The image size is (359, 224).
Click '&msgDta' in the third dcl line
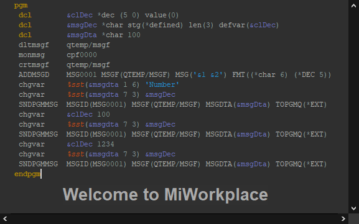(x=82, y=35)
